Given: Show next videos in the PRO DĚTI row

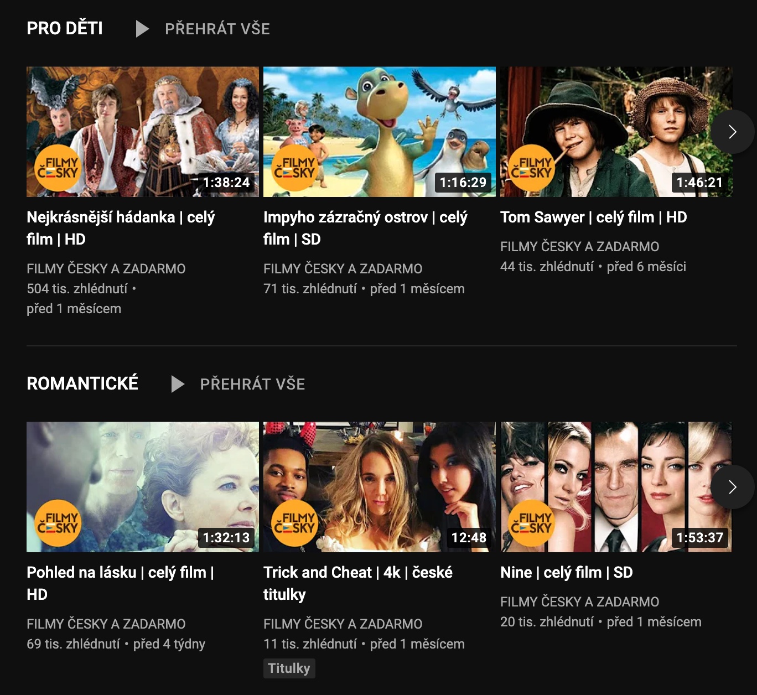Looking at the screenshot, I should (x=732, y=132).
